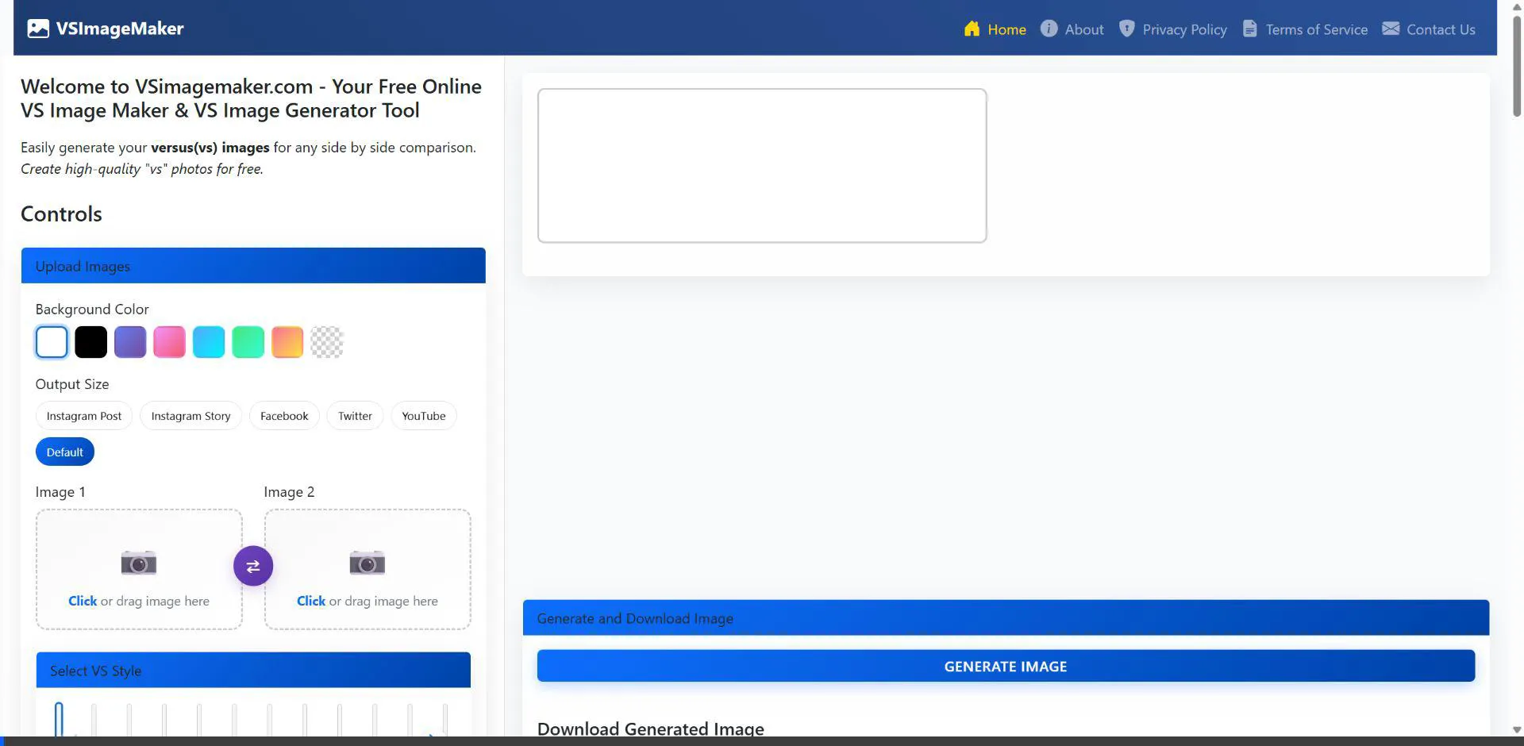Viewport: 1524px width, 746px height.
Task: Toggle the Generate and Download Image header
Action: coord(1005,618)
